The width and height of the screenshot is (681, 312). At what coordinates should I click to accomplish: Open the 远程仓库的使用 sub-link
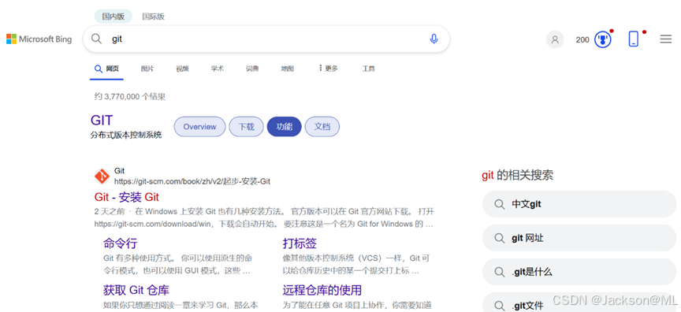tap(322, 290)
